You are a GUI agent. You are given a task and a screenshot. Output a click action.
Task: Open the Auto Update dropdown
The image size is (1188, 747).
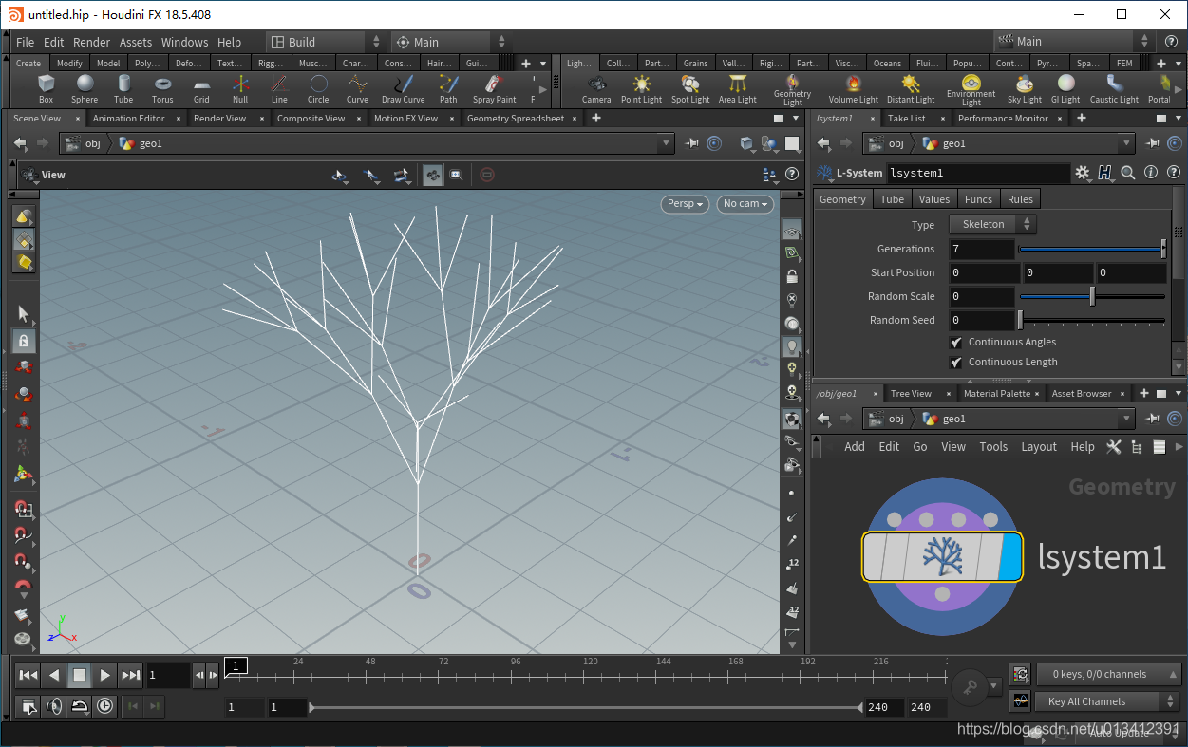point(1121,732)
